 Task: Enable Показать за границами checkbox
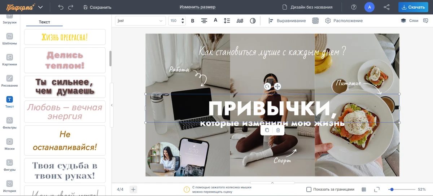pos(309,190)
